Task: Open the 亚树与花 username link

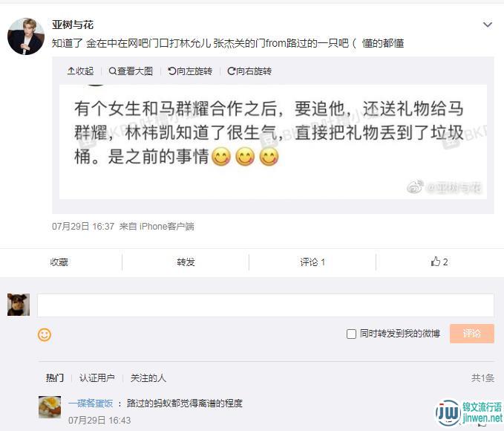Action: (73, 25)
